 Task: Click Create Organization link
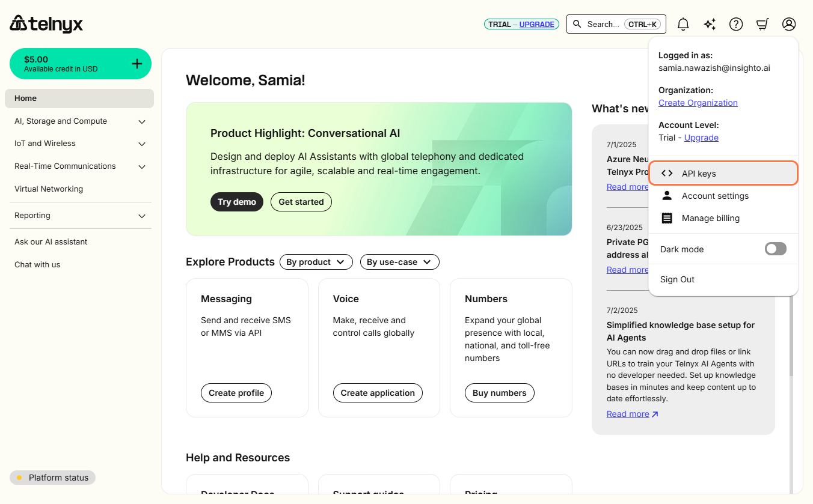[698, 103]
